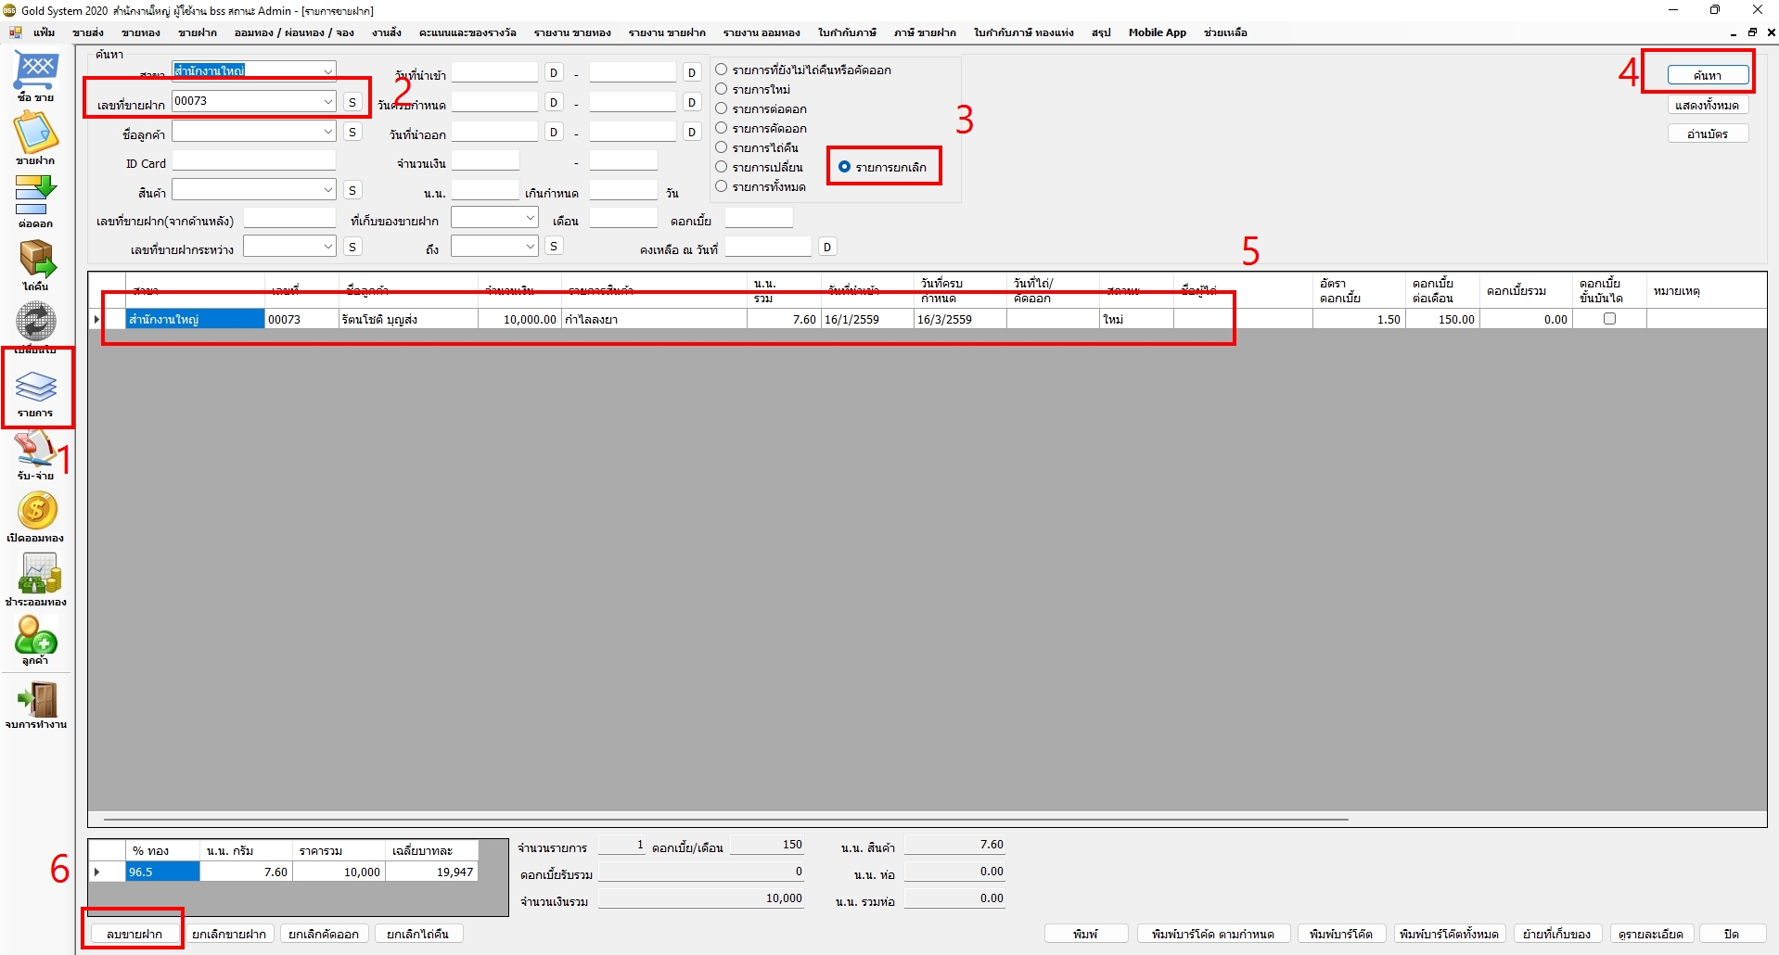Open the ซื้อ ขาย shopping cart icon
The height and width of the screenshot is (955, 1779).
coord(36,72)
